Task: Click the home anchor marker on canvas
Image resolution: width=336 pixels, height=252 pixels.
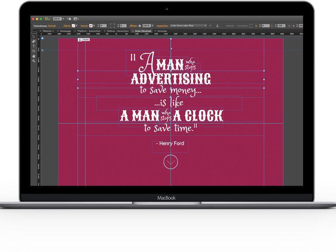Action: pos(84,40)
